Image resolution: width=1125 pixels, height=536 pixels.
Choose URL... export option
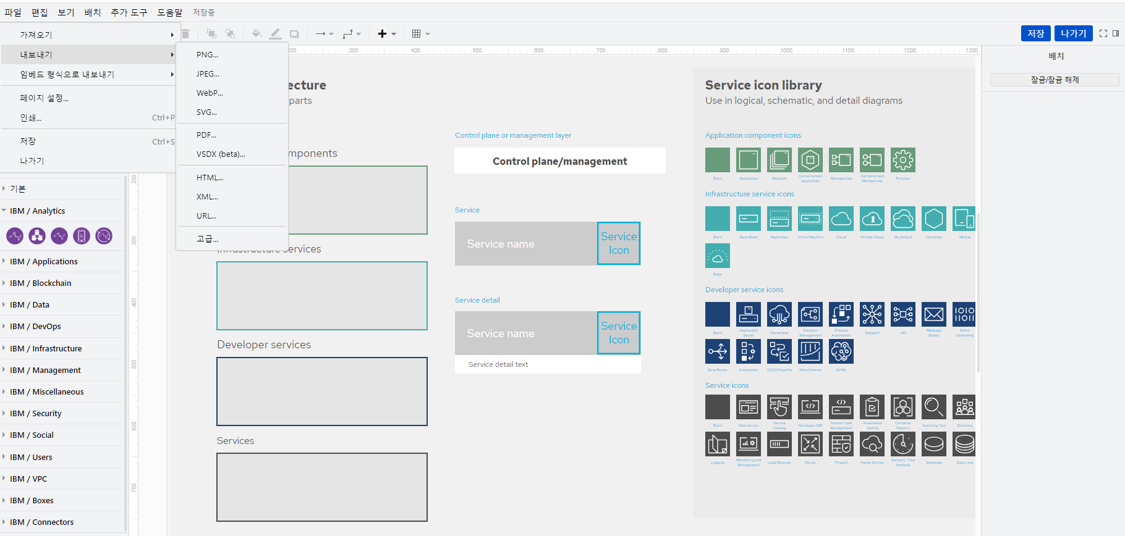pyautogui.click(x=232, y=216)
